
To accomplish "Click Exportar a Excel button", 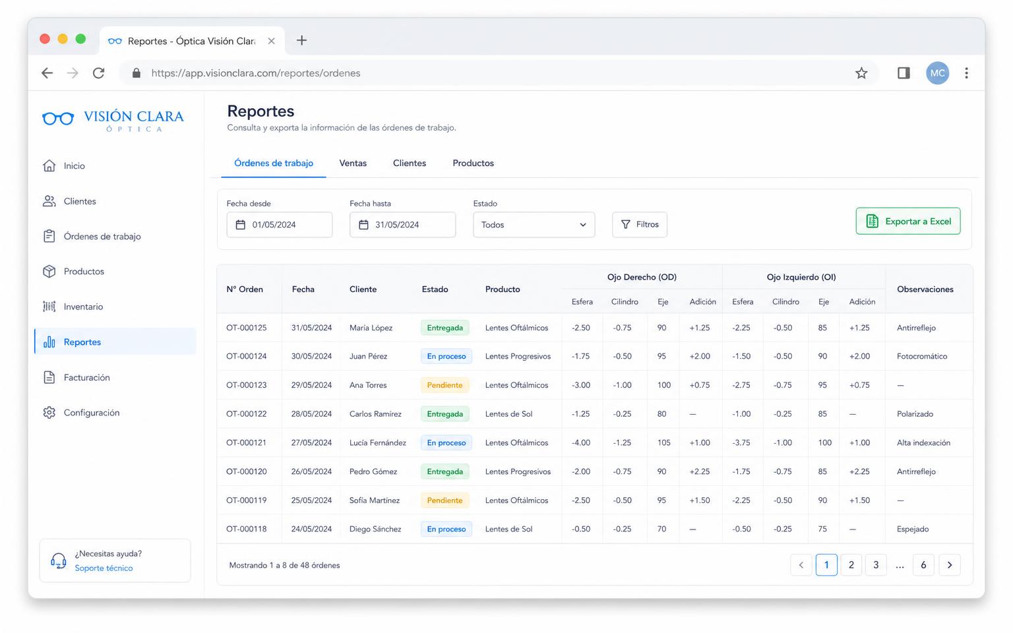I will [x=908, y=222].
